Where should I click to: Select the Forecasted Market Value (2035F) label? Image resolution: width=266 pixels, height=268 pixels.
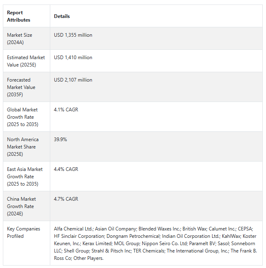point(21,87)
